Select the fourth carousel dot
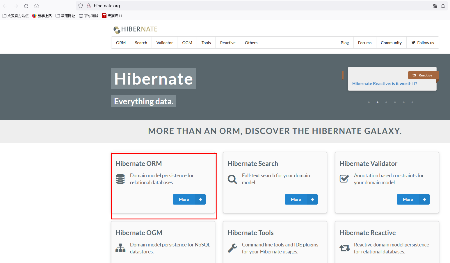The width and height of the screenshot is (450, 263). pos(395,102)
